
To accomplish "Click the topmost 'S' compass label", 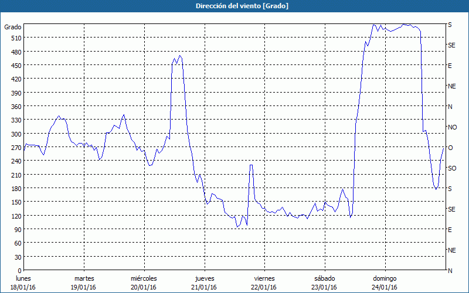I will (450, 25).
